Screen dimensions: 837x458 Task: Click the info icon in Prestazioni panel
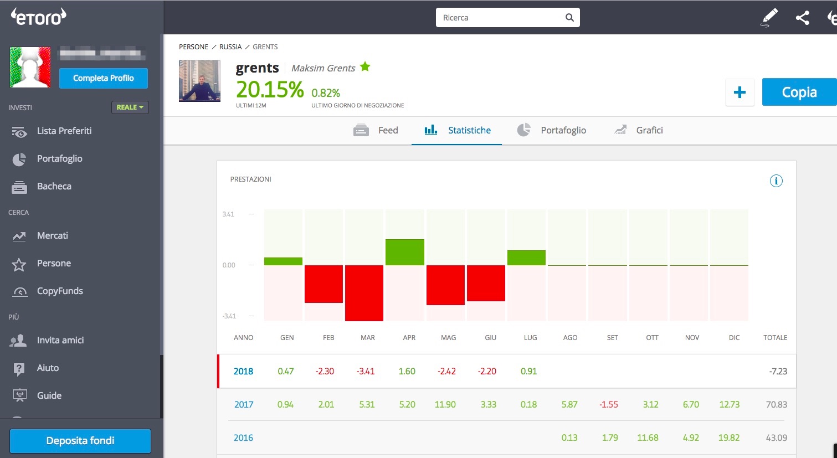[x=776, y=181]
